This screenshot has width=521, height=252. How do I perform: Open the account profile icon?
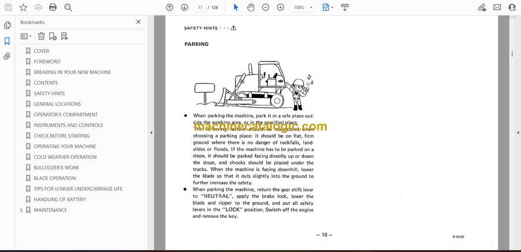(512, 8)
